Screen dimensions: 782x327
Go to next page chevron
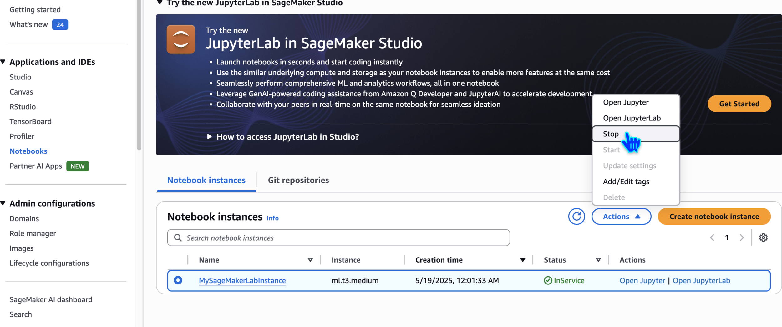pyautogui.click(x=742, y=238)
